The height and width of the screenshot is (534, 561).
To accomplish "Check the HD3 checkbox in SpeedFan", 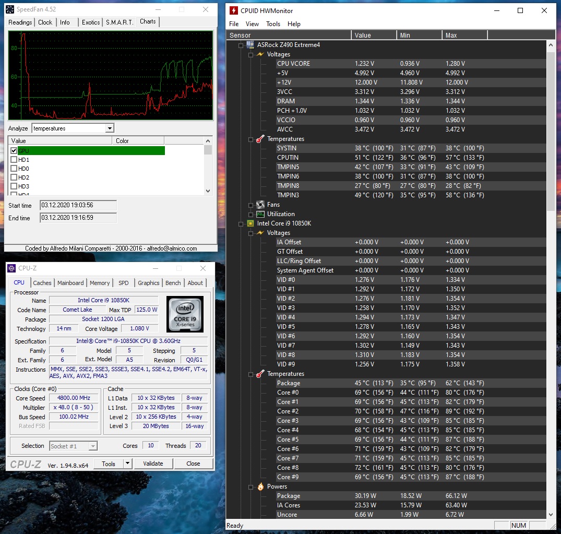I will pos(14,186).
